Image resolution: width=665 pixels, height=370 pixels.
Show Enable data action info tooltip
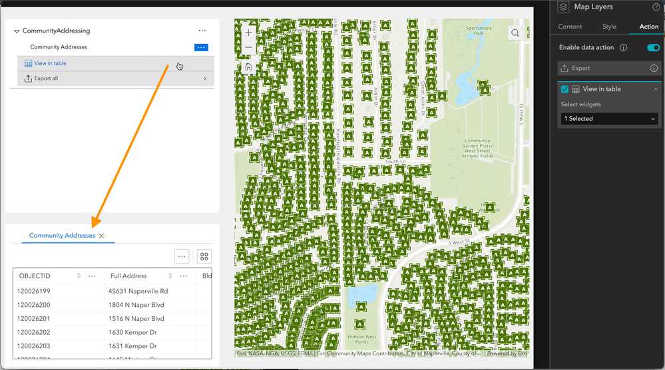coord(624,47)
